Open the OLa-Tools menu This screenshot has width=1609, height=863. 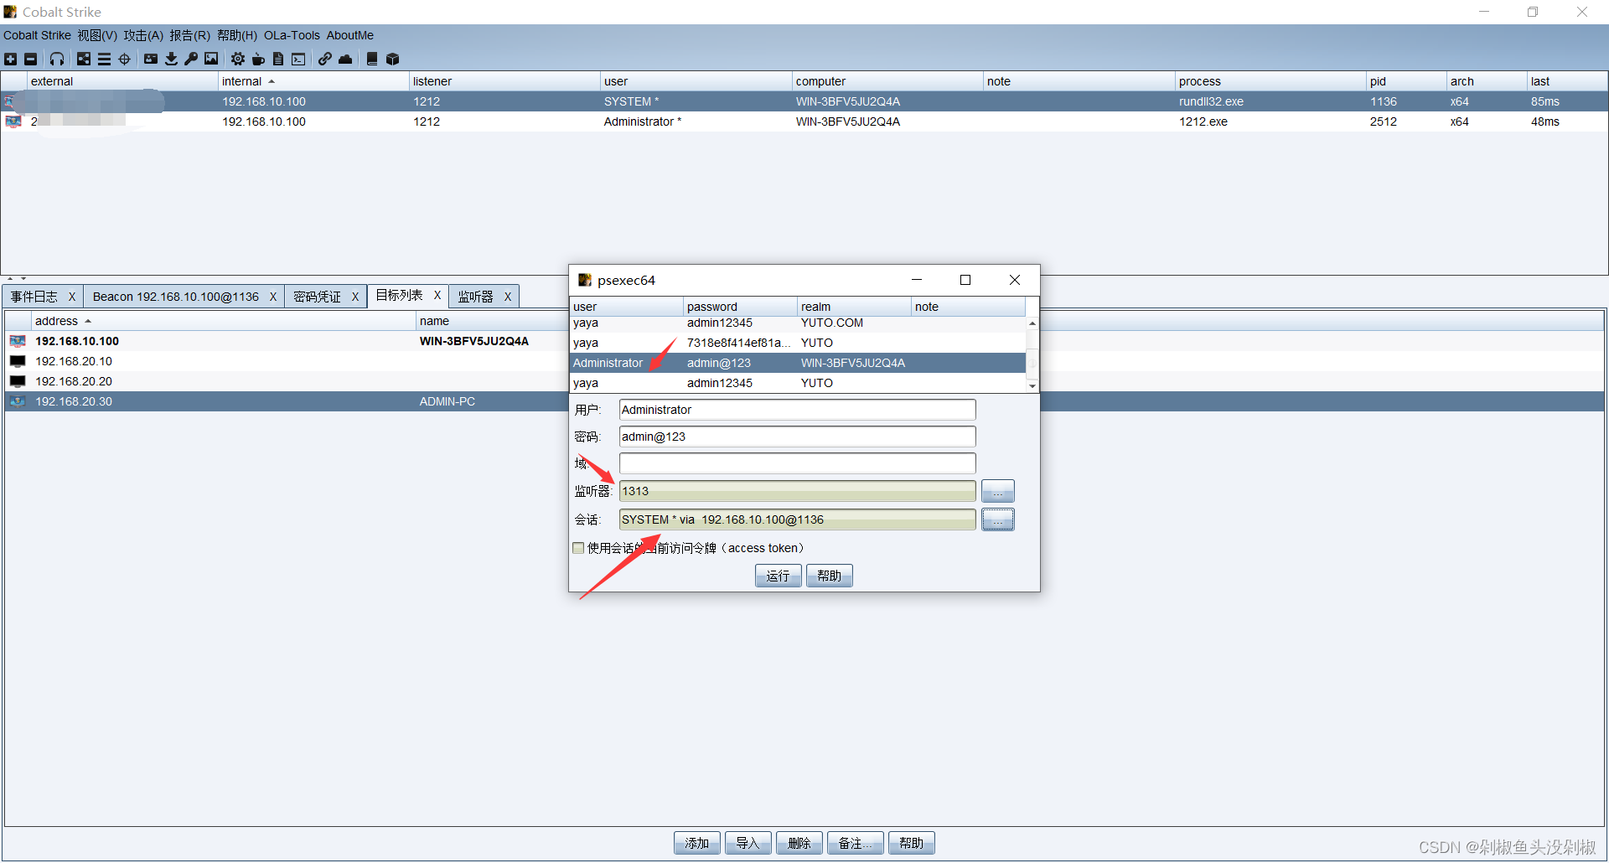coord(292,35)
